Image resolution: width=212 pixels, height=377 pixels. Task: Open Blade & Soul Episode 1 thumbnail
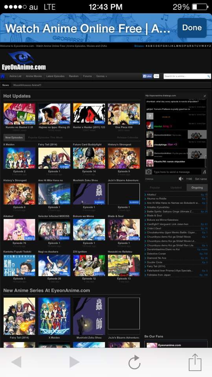[x=124, y=230]
